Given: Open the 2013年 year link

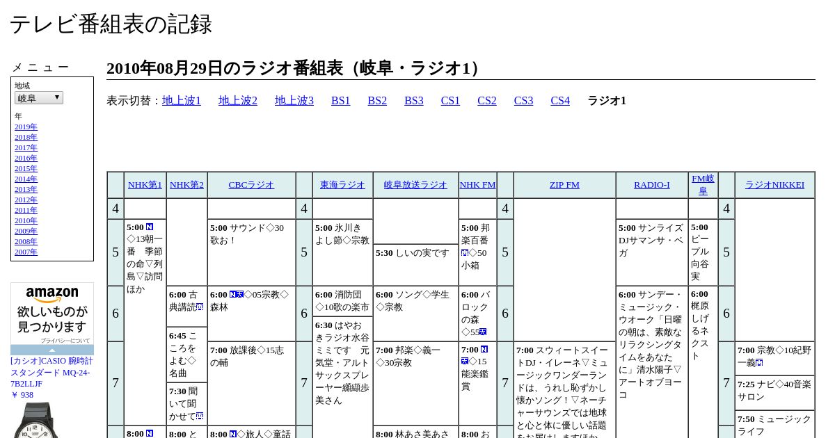Looking at the screenshot, I should 26,189.
